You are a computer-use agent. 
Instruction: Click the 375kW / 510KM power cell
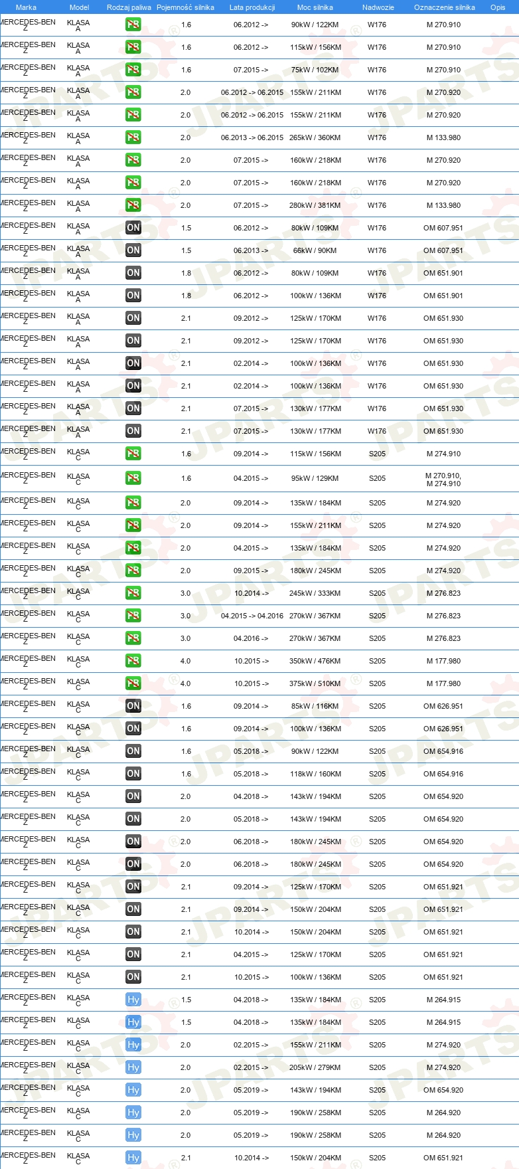[x=315, y=683]
